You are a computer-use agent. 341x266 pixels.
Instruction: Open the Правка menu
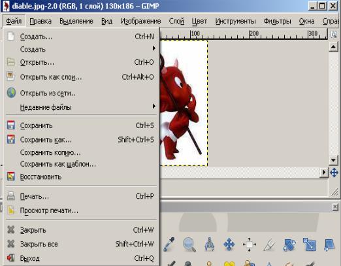click(41, 21)
